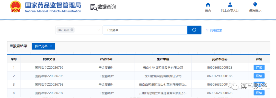Viewport: 276px width, 98px height.
Task: Click the 药品本位码 column header
Action: click(x=220, y=59)
